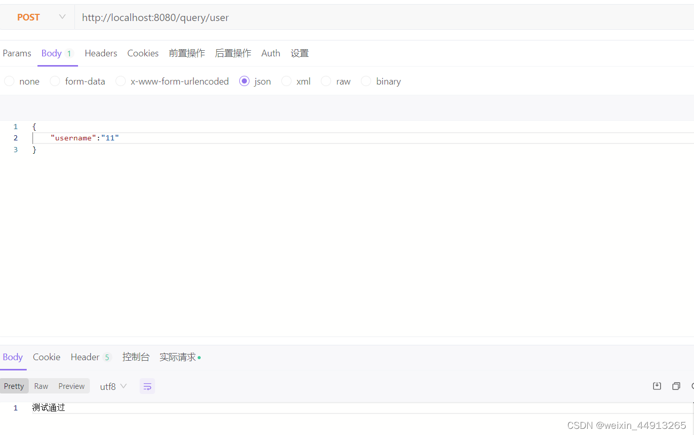Select the binary body option
Viewport: 694px width, 435px height.
point(365,81)
